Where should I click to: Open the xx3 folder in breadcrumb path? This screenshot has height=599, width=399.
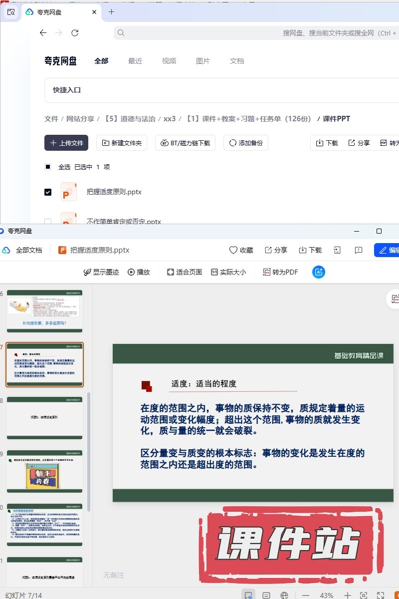pos(170,119)
